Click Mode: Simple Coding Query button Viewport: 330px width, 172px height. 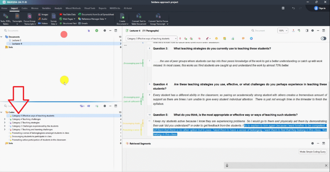[x=312, y=152]
